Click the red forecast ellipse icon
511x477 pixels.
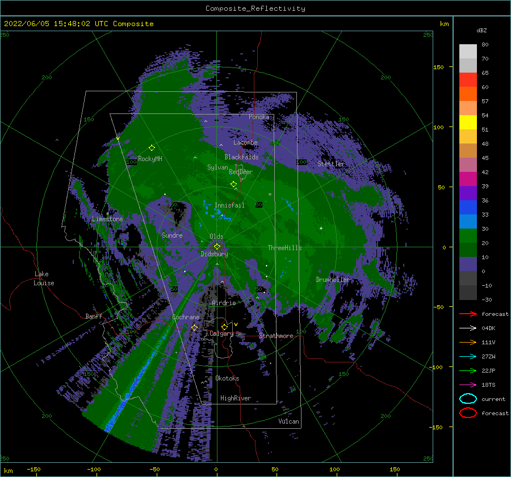[468, 413]
